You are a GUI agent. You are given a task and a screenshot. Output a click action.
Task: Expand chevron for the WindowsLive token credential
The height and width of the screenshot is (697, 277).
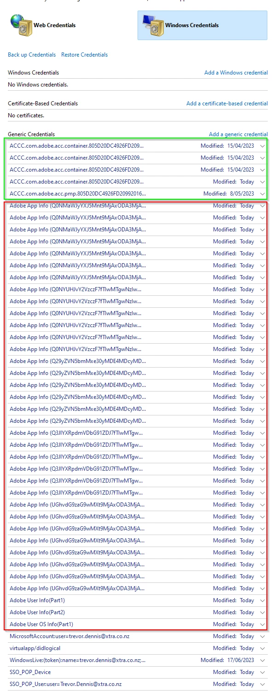(262, 660)
